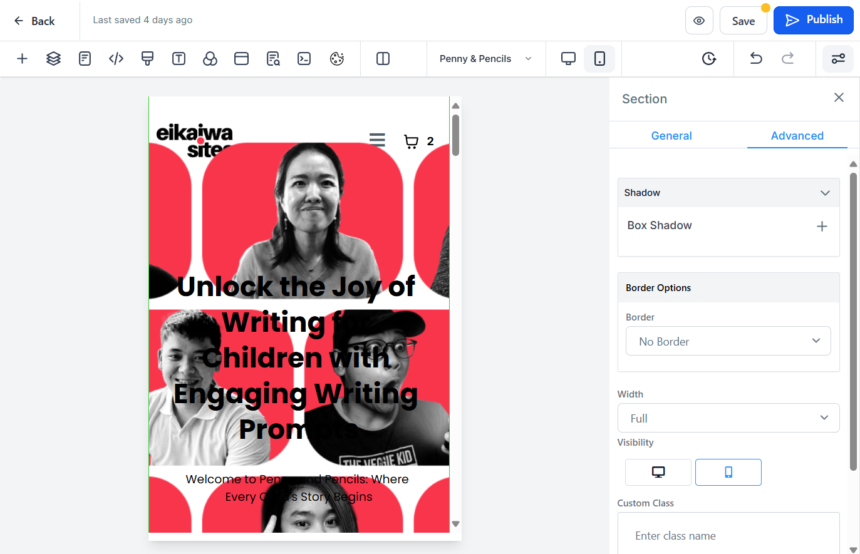This screenshot has height=554, width=860.
Task: Click the Publish button
Action: click(x=814, y=20)
